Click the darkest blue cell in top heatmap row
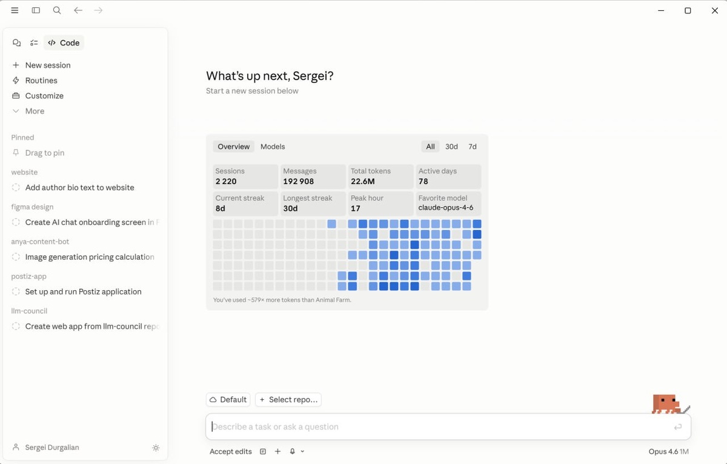Image resolution: width=727 pixels, height=464 pixels. point(404,224)
